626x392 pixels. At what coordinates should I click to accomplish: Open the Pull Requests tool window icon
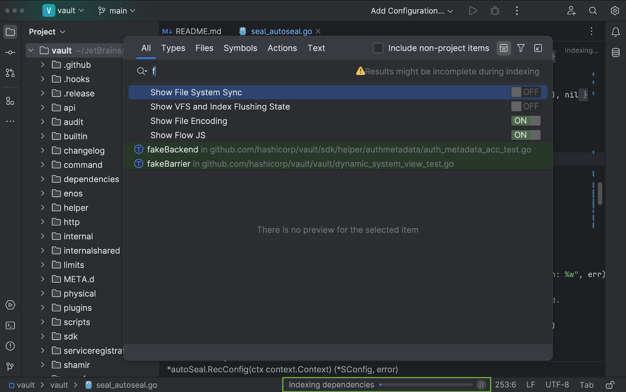click(10, 73)
